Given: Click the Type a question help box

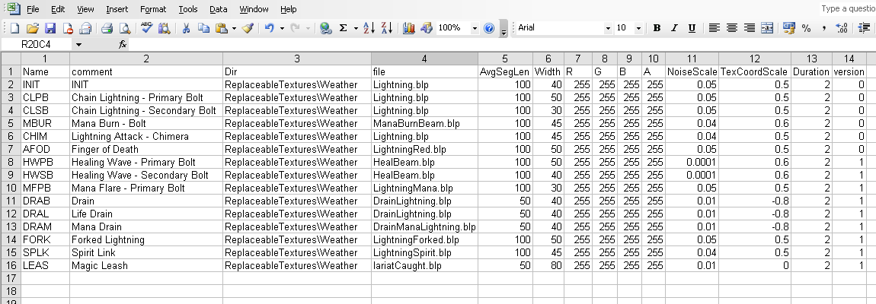Looking at the screenshot, I should click(x=848, y=8).
